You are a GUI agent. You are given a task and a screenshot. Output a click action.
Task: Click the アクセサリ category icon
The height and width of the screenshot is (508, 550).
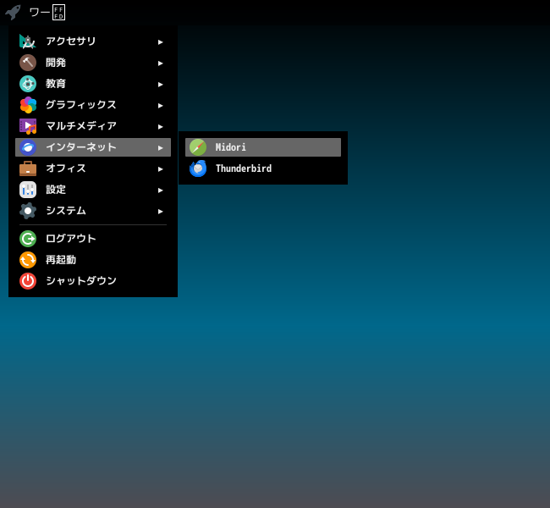(28, 41)
